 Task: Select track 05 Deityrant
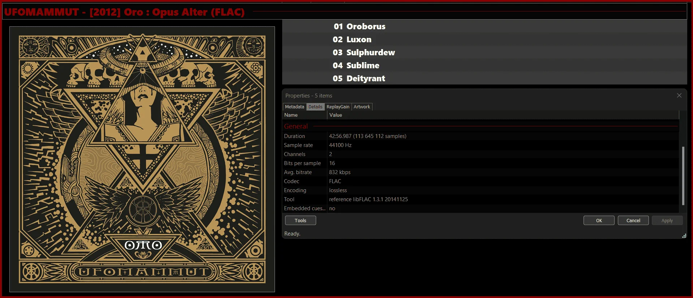point(485,78)
